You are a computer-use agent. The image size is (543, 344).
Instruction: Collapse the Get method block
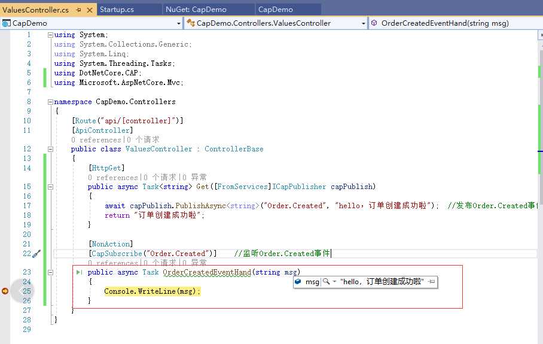click(x=50, y=187)
